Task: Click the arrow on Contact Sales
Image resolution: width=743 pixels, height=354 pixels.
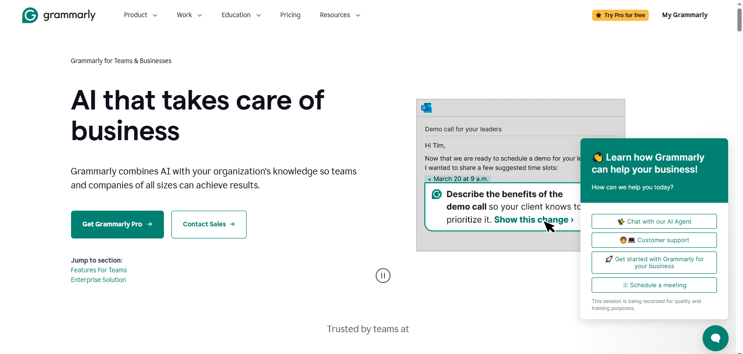Action: pos(232,224)
